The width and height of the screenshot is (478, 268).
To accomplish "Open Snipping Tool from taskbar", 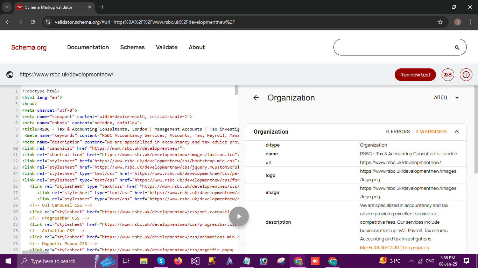I will [281, 261].
